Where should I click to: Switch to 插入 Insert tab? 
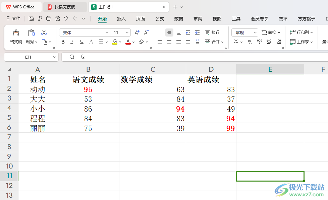pos(121,19)
